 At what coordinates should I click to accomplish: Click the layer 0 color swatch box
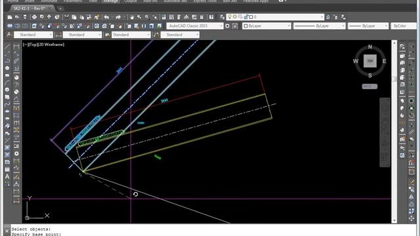pyautogui.click(x=251, y=17)
